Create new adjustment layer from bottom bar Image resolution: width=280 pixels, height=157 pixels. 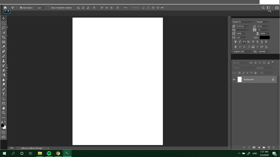coord(259,148)
